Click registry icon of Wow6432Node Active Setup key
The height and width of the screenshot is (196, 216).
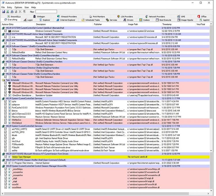coord(3,40)
